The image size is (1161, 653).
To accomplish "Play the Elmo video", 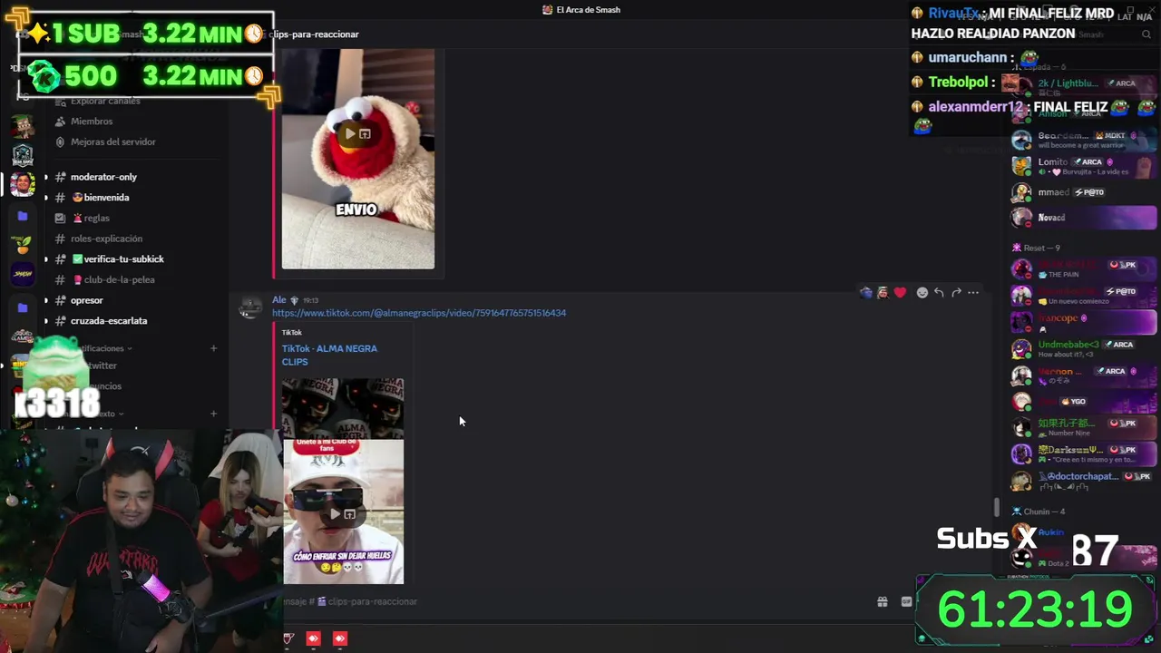I will point(350,133).
